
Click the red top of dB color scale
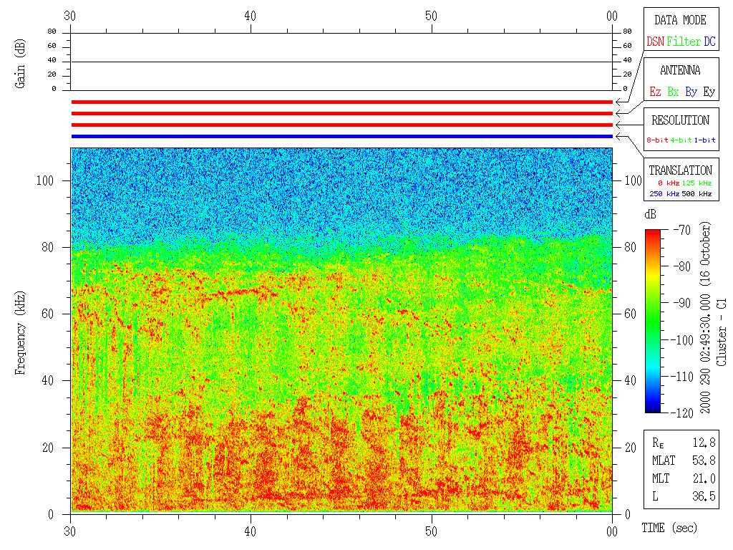(653, 233)
